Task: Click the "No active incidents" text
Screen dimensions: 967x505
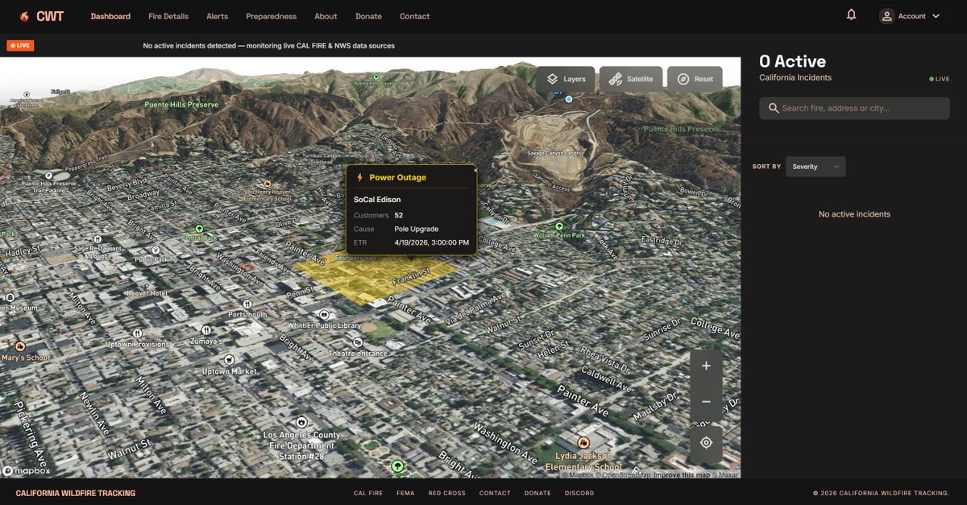Action: click(854, 214)
